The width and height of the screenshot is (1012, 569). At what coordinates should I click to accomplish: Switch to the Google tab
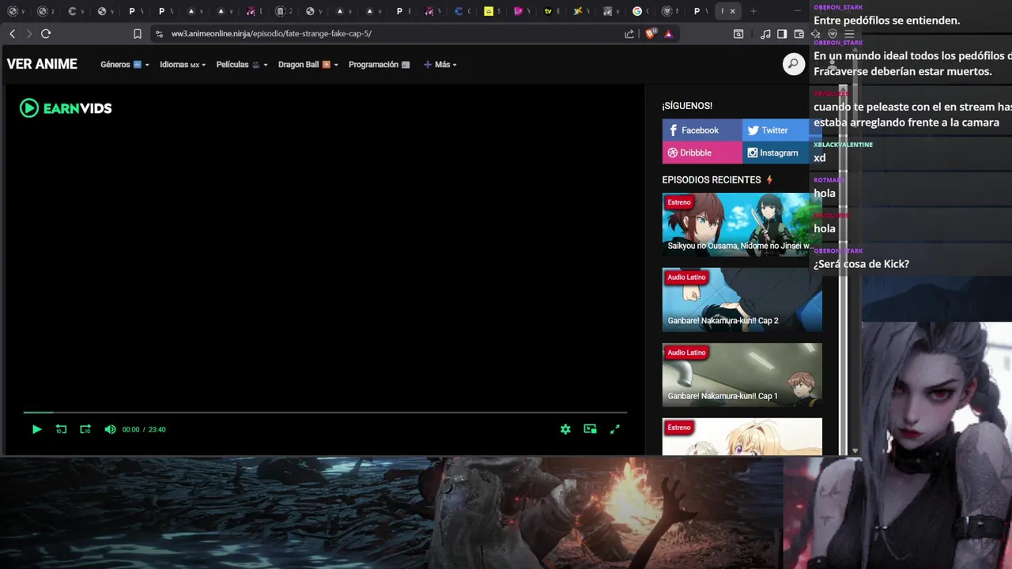click(x=637, y=11)
